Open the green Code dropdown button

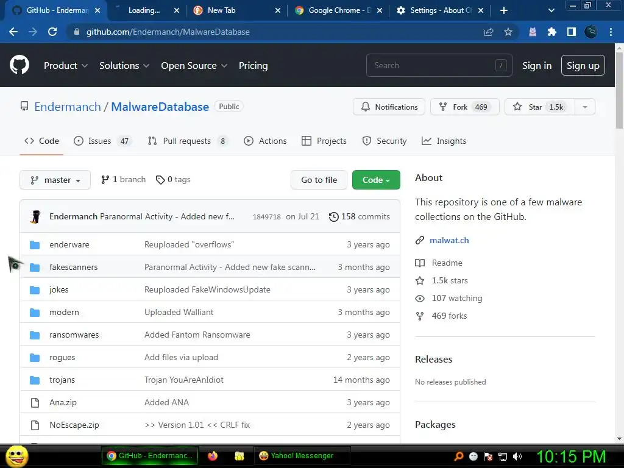click(x=376, y=180)
